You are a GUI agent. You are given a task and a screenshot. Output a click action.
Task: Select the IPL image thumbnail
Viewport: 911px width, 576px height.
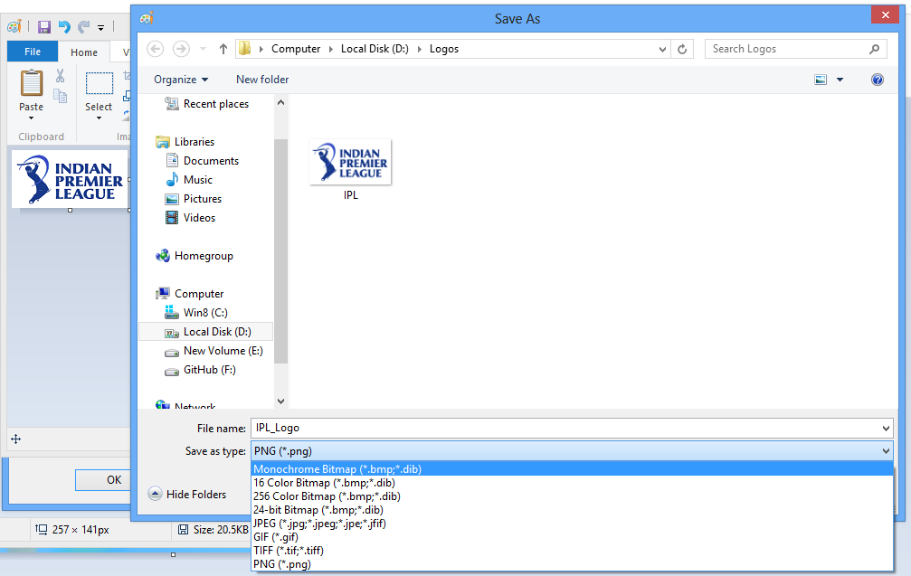pyautogui.click(x=350, y=163)
